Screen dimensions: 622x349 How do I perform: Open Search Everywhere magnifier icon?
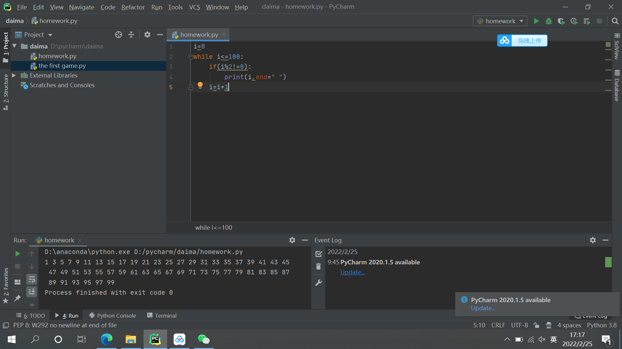point(615,21)
